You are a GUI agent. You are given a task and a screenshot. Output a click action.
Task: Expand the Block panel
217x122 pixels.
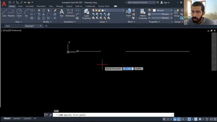tap(131, 22)
